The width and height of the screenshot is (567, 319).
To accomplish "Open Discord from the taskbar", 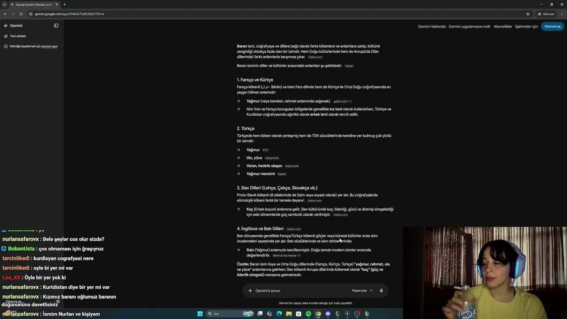I will 328,314.
